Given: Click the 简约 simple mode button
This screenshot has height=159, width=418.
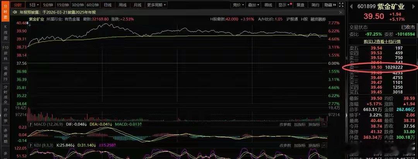Looking at the screenshot, I should [x=315, y=5].
